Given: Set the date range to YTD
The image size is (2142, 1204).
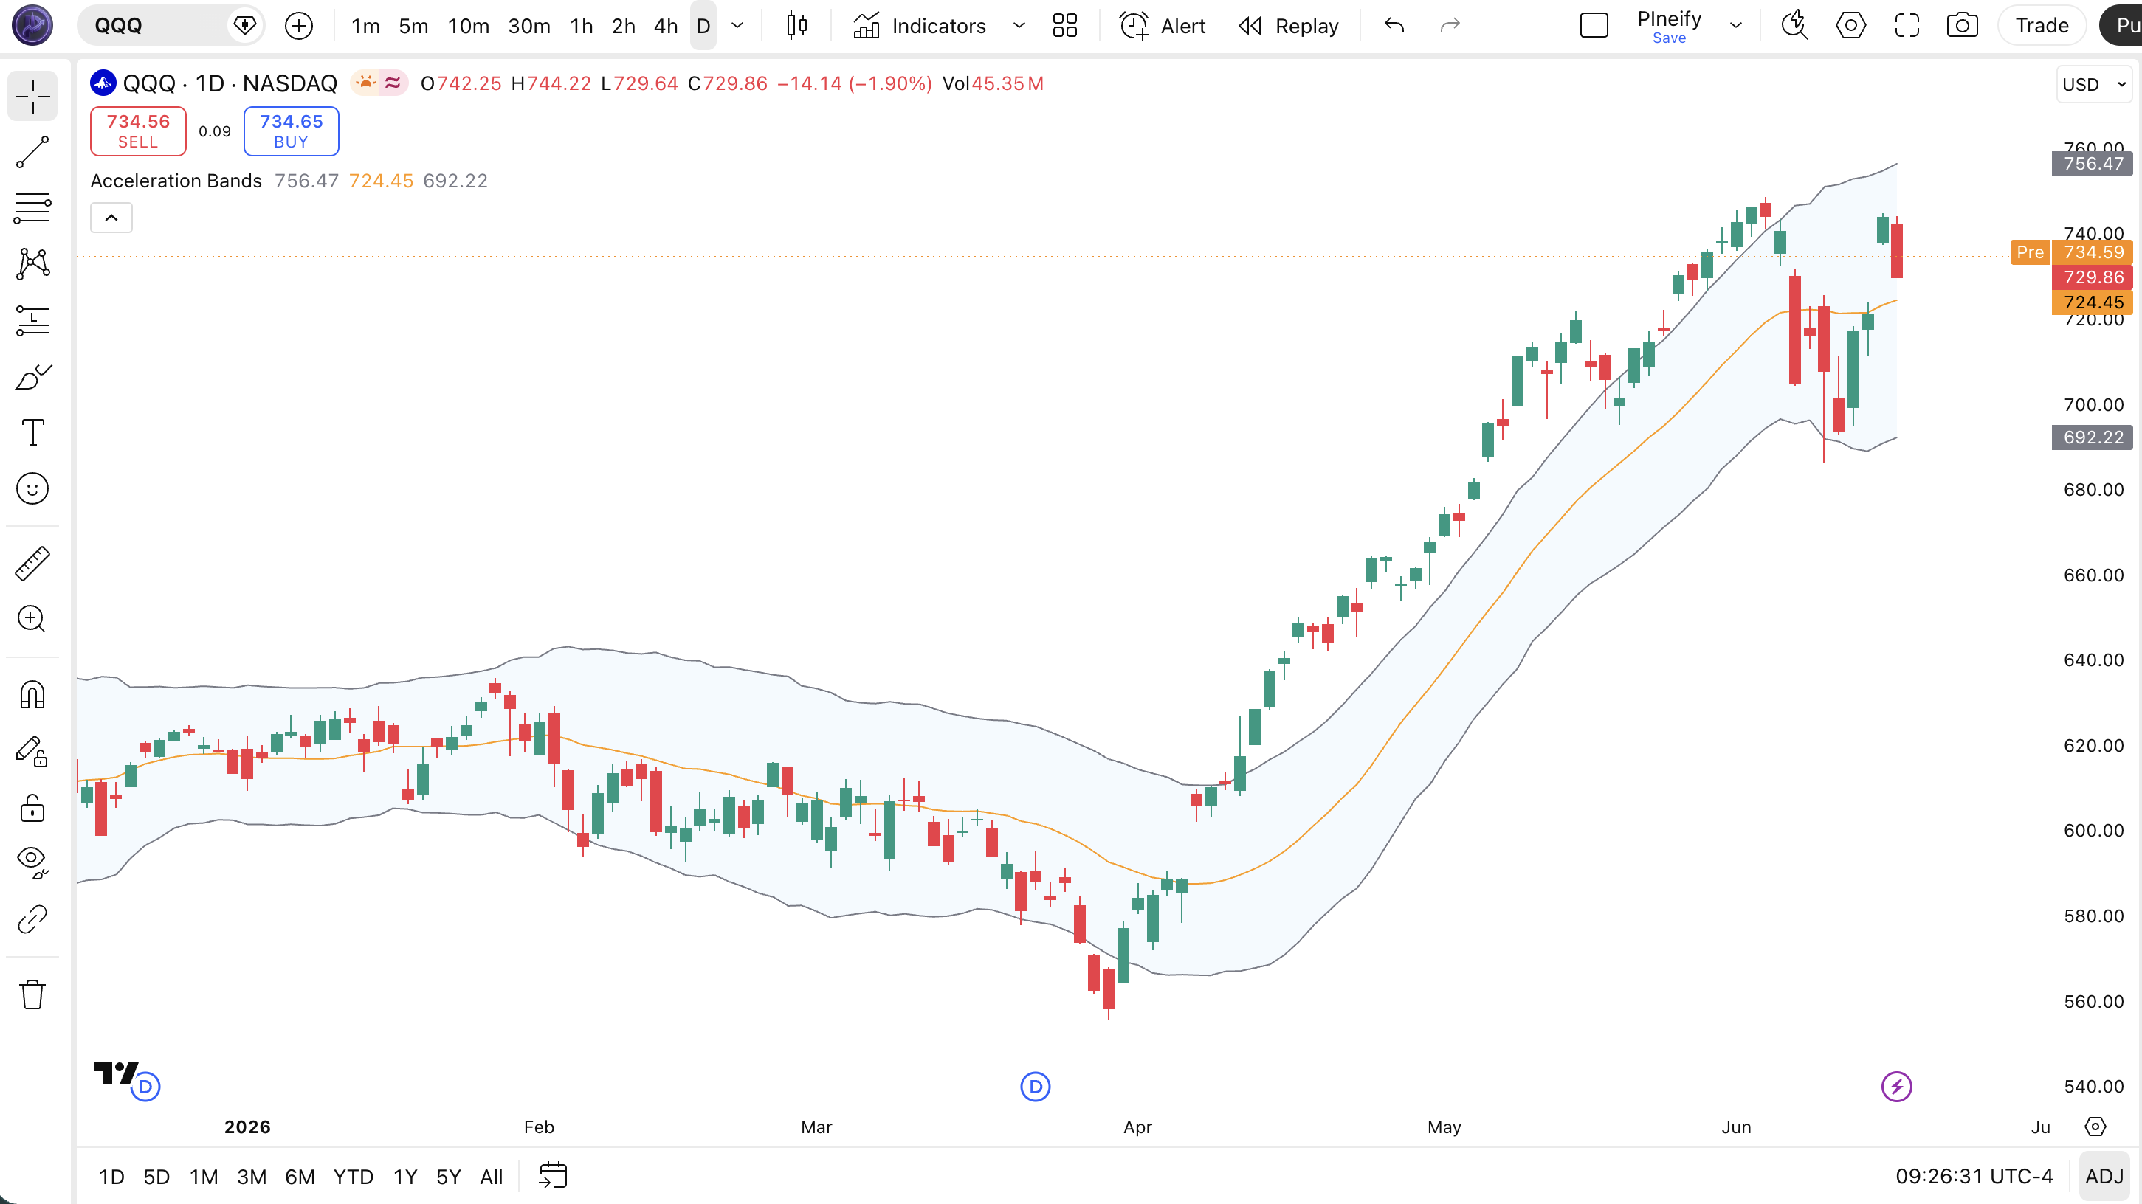Looking at the screenshot, I should pos(353,1177).
